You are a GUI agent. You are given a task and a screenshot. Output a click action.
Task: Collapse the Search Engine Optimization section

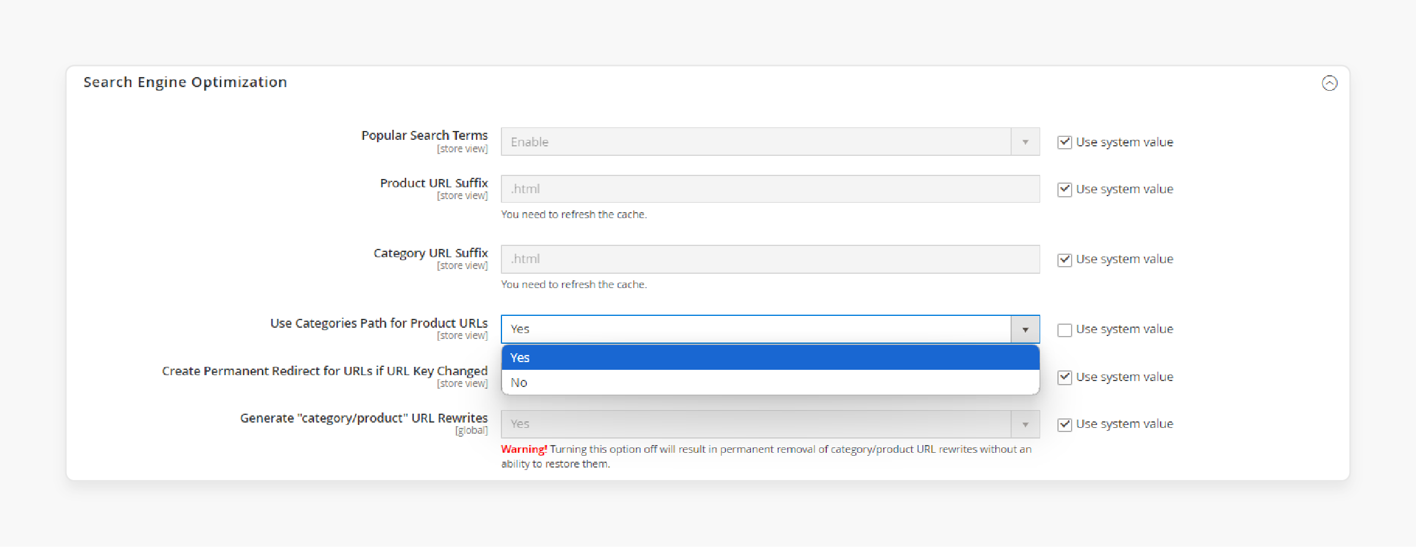point(1329,83)
